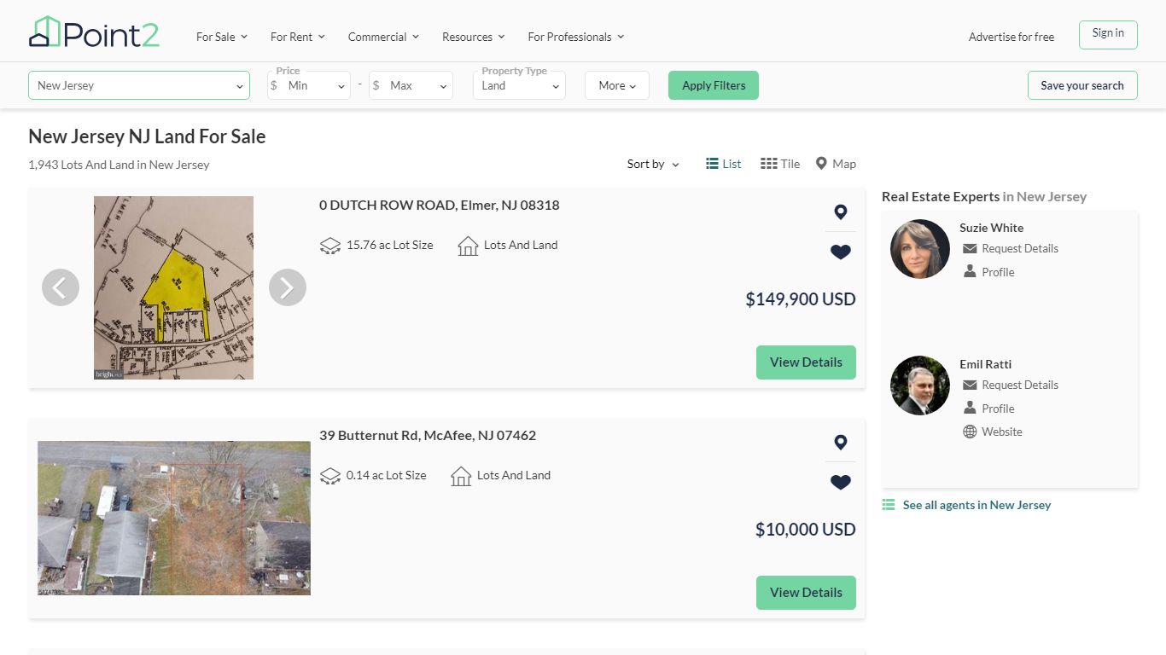The height and width of the screenshot is (655, 1166).
Task: Click the globe icon for Emil Ratti's website
Action: tap(970, 432)
